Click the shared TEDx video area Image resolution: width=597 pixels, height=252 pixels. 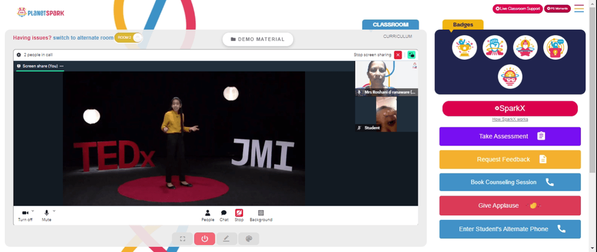[184, 139]
